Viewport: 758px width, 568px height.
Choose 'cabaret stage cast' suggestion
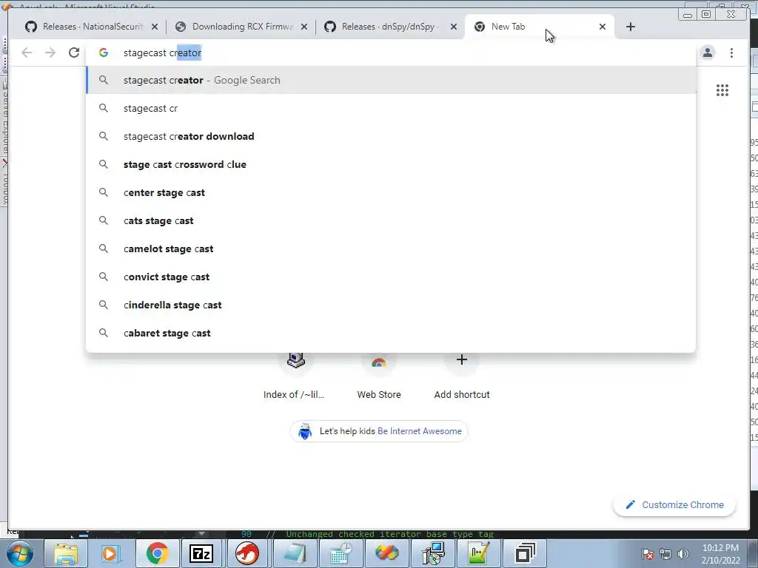click(x=391, y=333)
